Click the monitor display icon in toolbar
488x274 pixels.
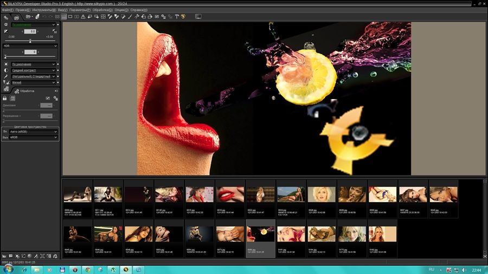(198, 17)
